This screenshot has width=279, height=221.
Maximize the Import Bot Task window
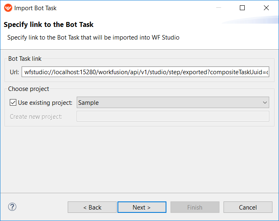pyautogui.click(x=242, y=8)
